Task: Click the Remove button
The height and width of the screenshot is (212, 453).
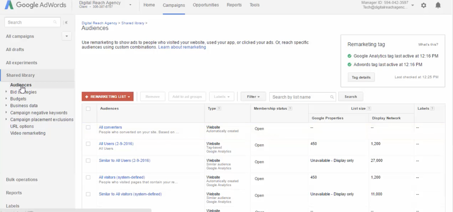Action: click(153, 97)
